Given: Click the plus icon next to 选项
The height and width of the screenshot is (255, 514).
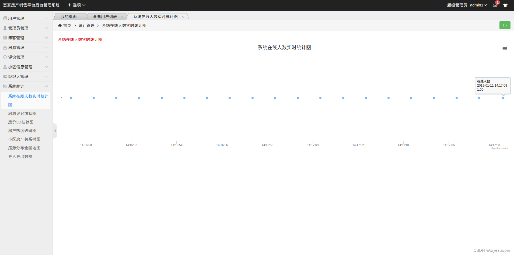Looking at the screenshot, I should tap(69, 5).
